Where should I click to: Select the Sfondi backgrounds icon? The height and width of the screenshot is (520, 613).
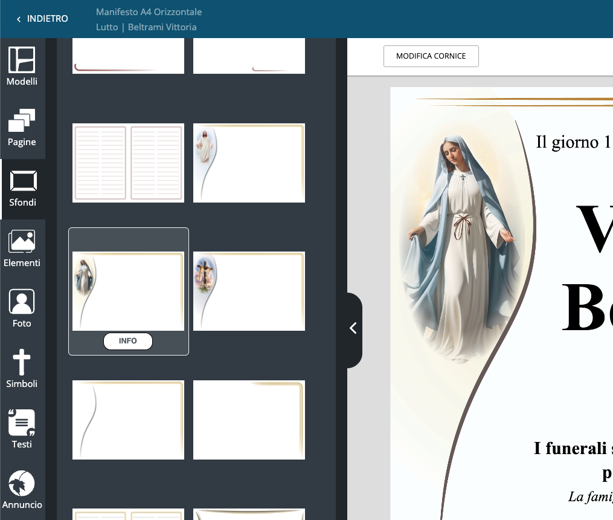[x=22, y=188]
